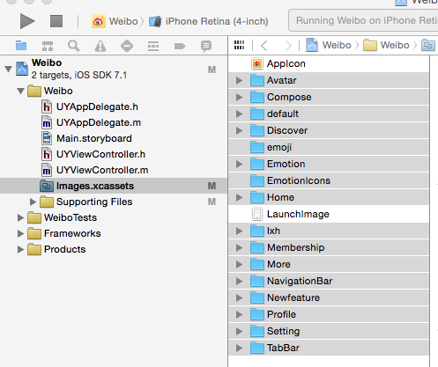Open the Test navigator
438x367 pixels.
(x=127, y=46)
